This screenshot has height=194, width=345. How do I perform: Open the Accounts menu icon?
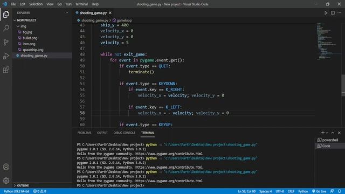pos(6,167)
